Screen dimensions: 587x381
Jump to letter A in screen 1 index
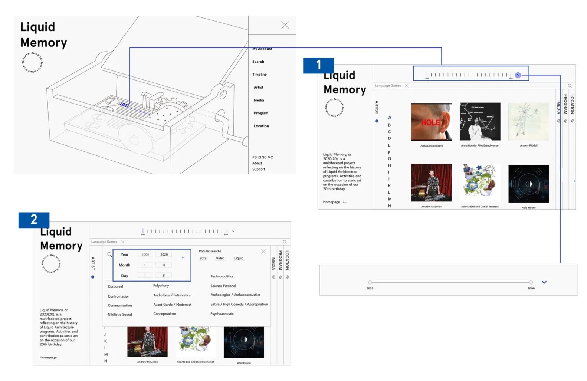coord(390,118)
